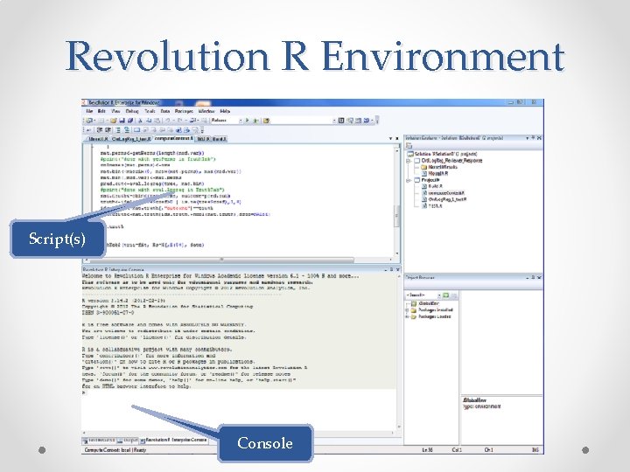The image size is (630, 472).
Task: Click the console input prompt line
Action: pyautogui.click(x=237, y=392)
